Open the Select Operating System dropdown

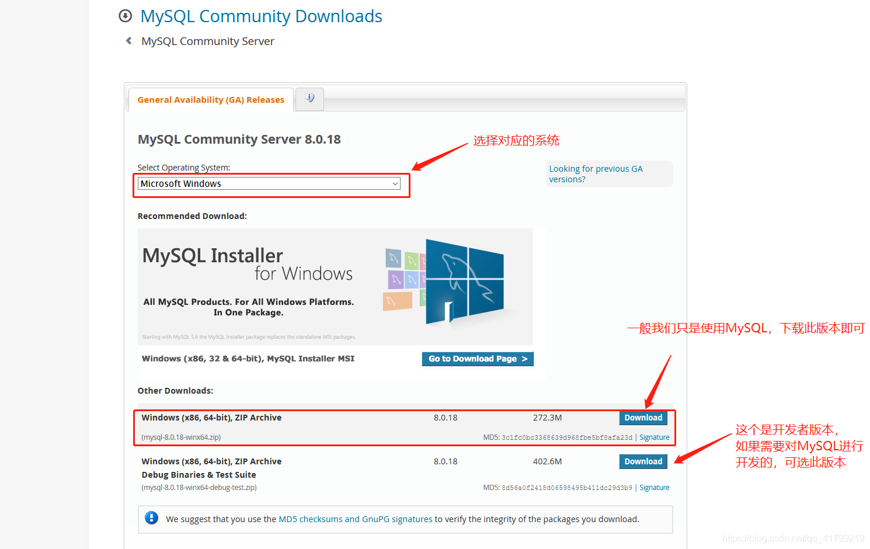pyautogui.click(x=269, y=183)
